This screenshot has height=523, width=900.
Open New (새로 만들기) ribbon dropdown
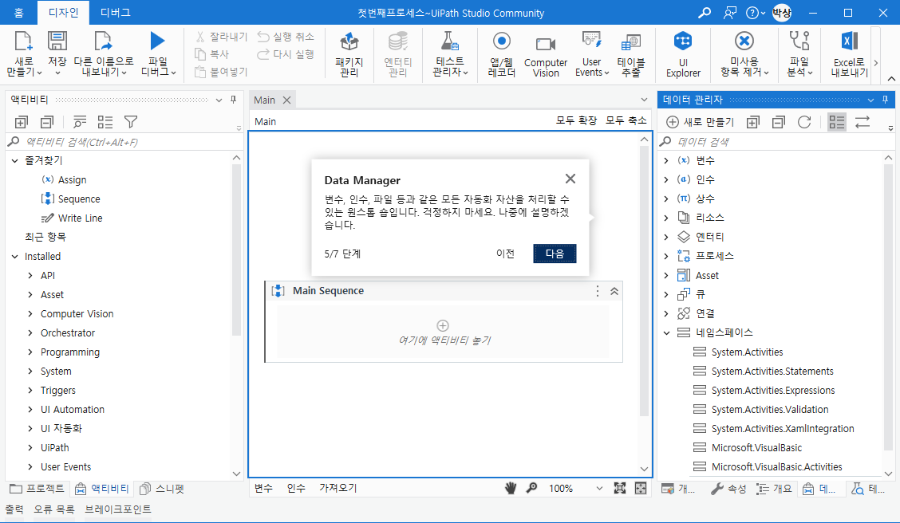pos(23,66)
